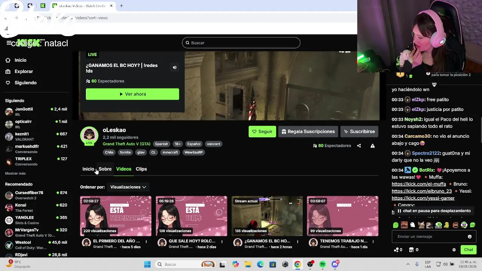482x271 pixels.
Task: Pick the yellow duck emote in quick bar
Action: (447, 225)
